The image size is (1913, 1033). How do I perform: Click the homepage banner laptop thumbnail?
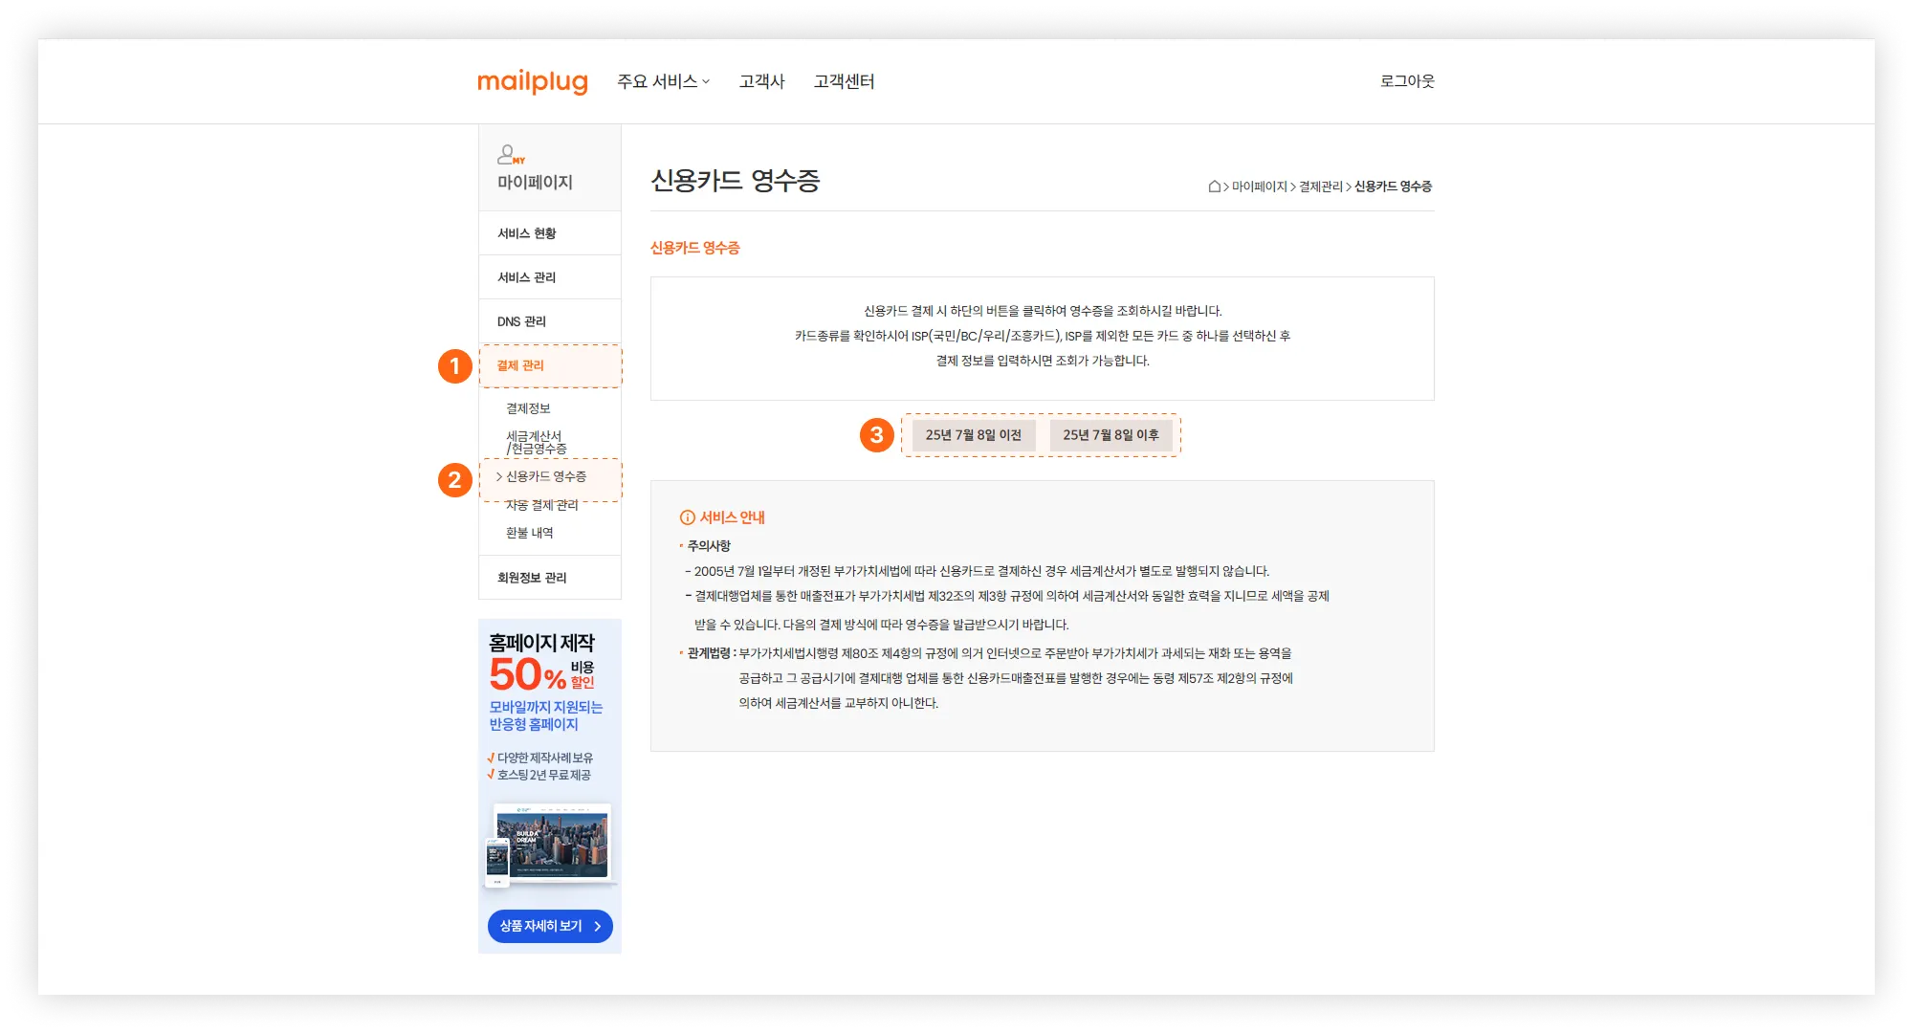550,845
